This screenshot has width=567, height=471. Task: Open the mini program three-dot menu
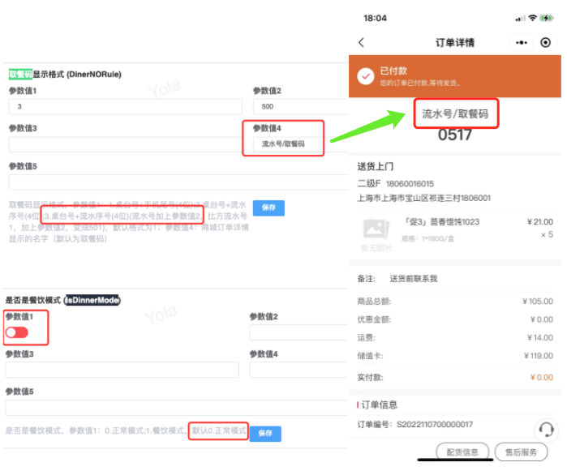point(521,43)
